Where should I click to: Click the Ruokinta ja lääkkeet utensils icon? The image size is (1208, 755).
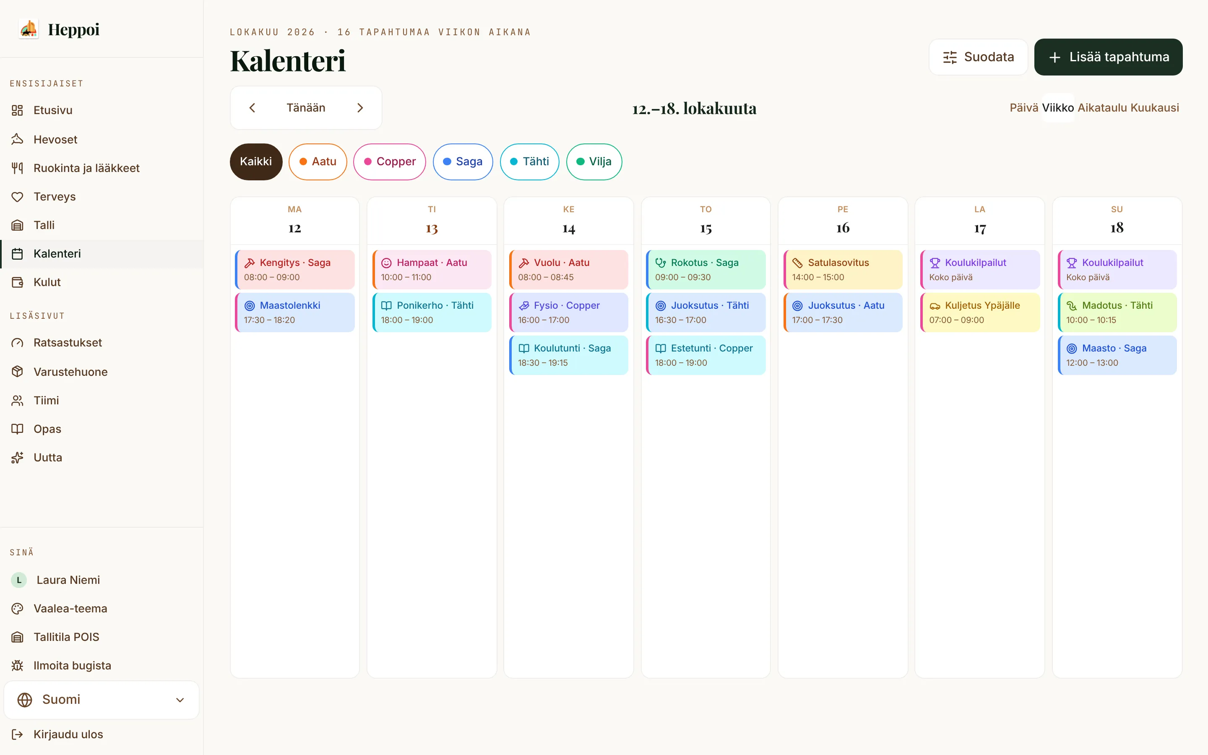pos(18,168)
